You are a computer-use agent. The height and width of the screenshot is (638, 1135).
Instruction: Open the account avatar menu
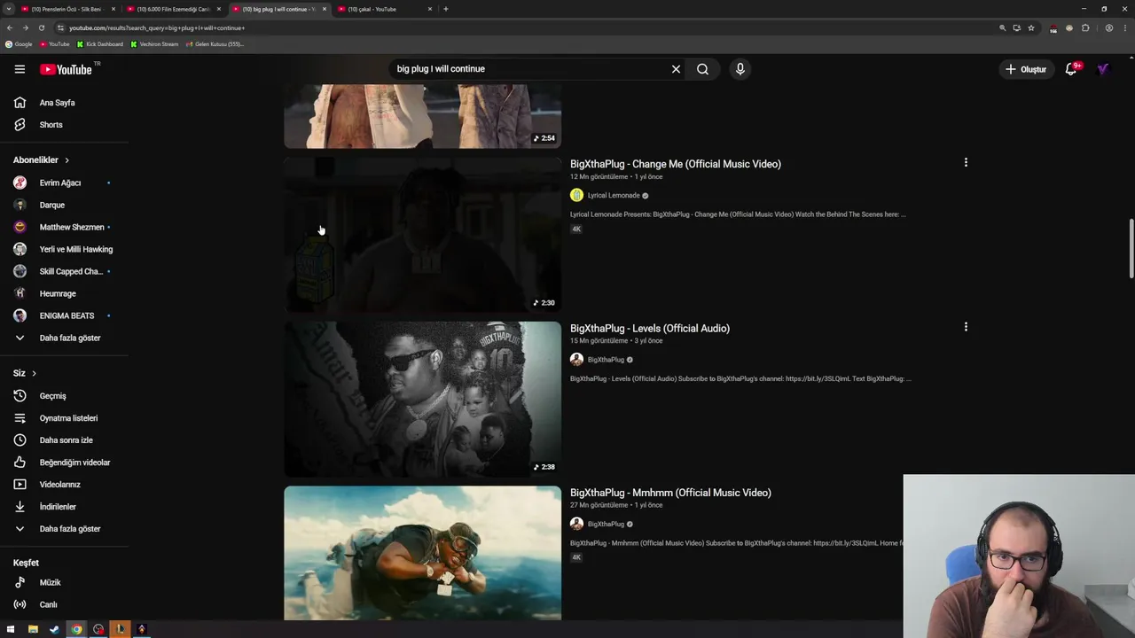[1103, 69]
